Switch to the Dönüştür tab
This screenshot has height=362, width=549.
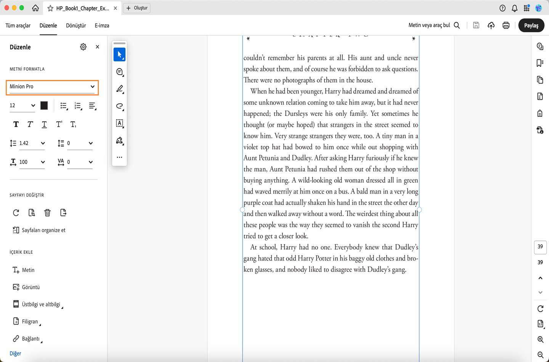click(75, 26)
